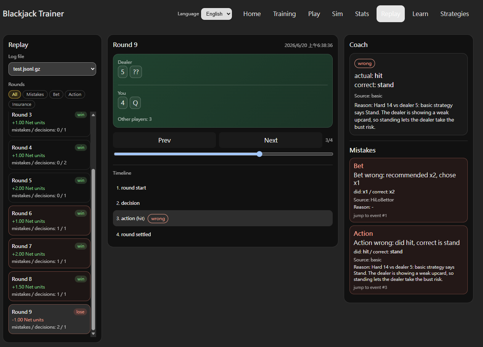Click the rounds list scrollbar thumb
Screen dimensions: 483x347
[93, 250]
